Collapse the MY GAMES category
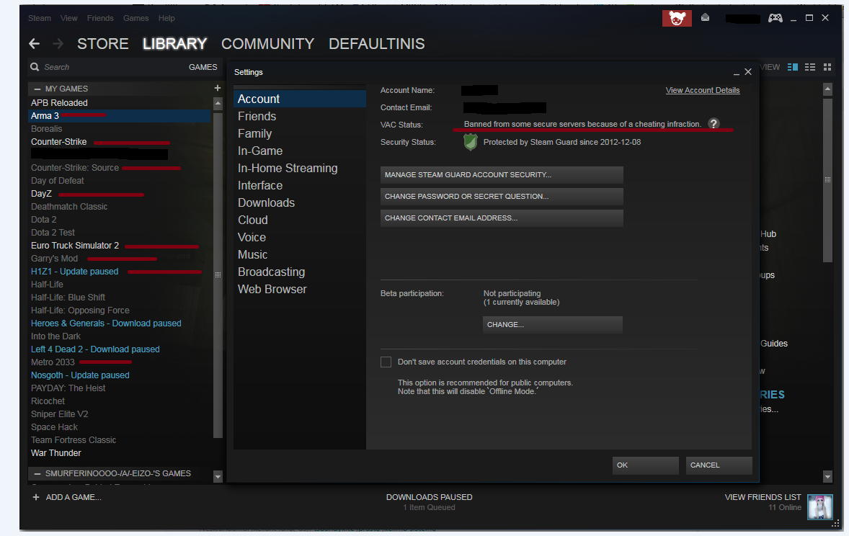Viewport: 849px width, 536px height. tap(37, 89)
